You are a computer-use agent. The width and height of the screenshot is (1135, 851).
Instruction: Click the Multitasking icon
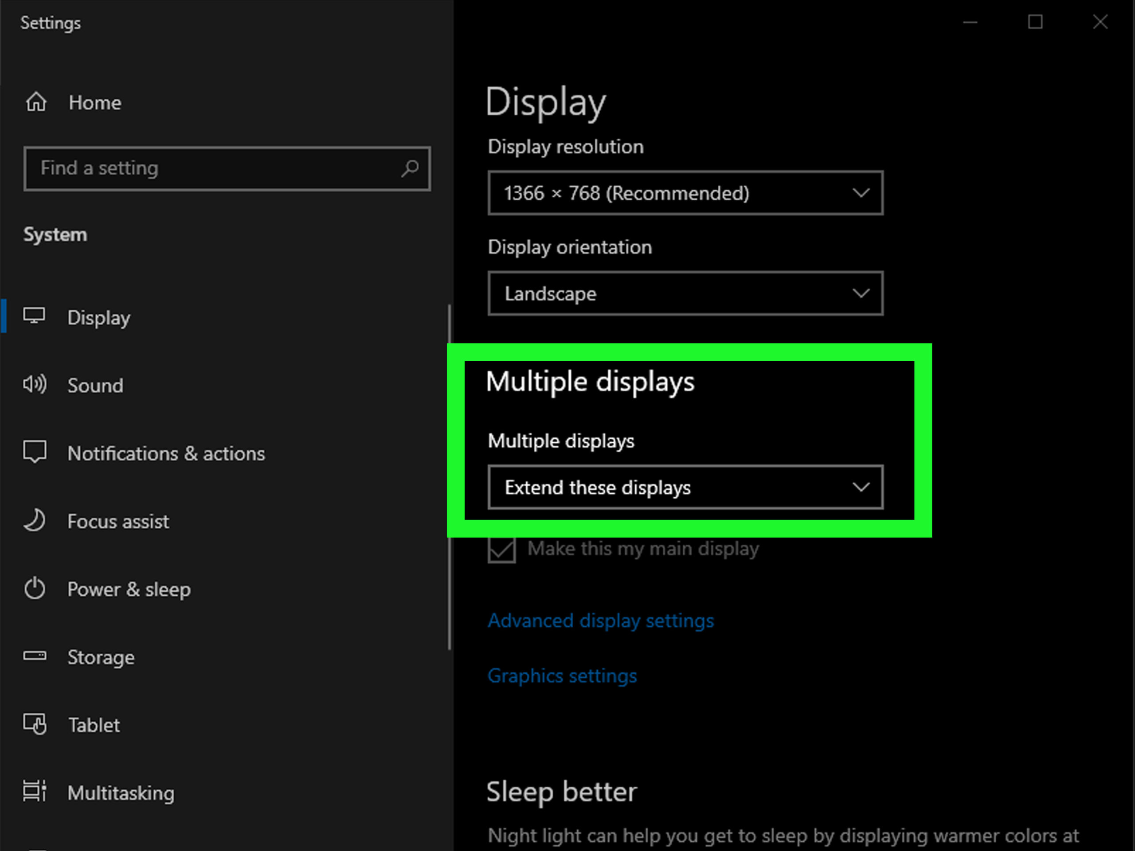(35, 791)
